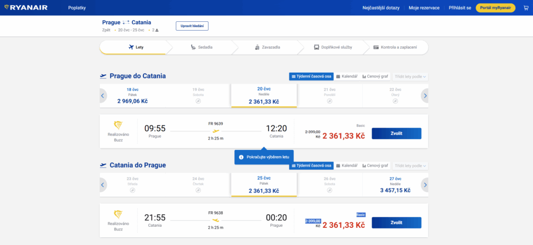
Task: Show next return dates with right arrow
Action: pyautogui.click(x=425, y=185)
